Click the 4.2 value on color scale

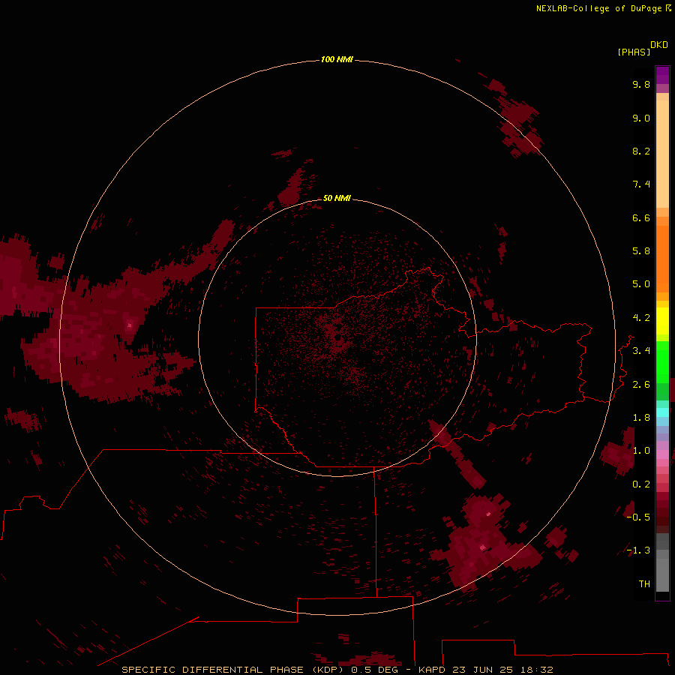[x=641, y=318]
